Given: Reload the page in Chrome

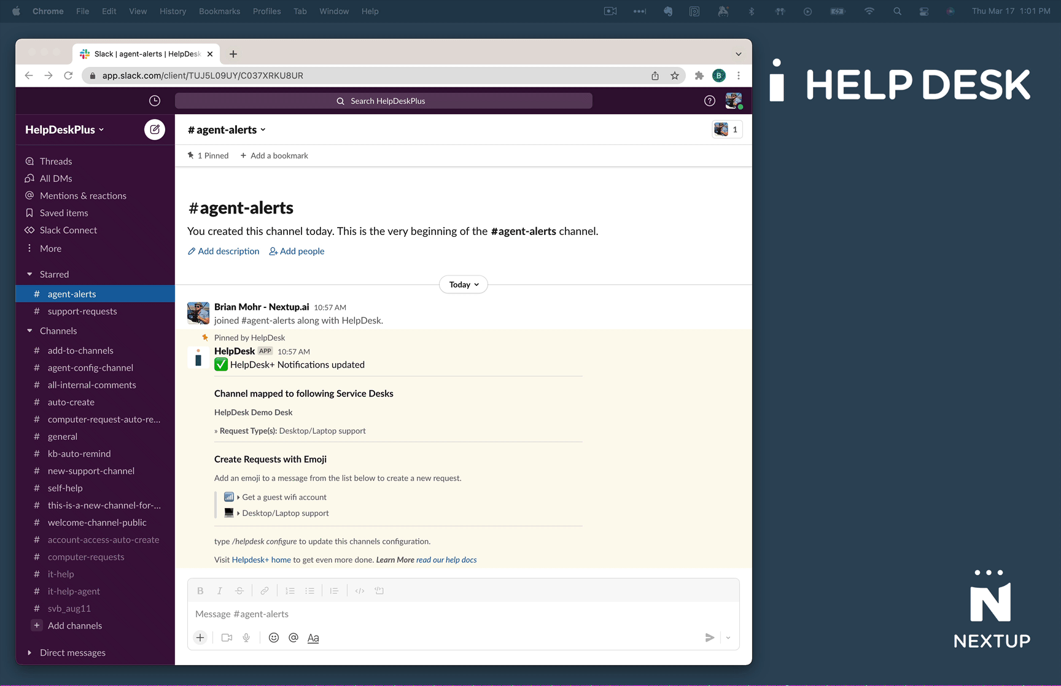Looking at the screenshot, I should coord(68,75).
